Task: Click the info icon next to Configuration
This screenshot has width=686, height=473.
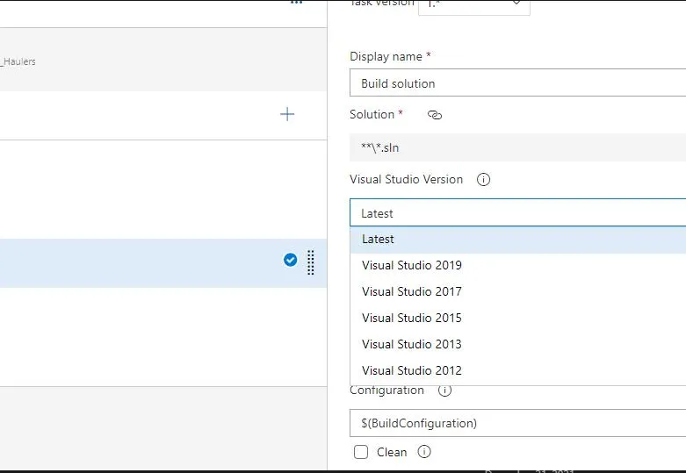Action: (444, 391)
